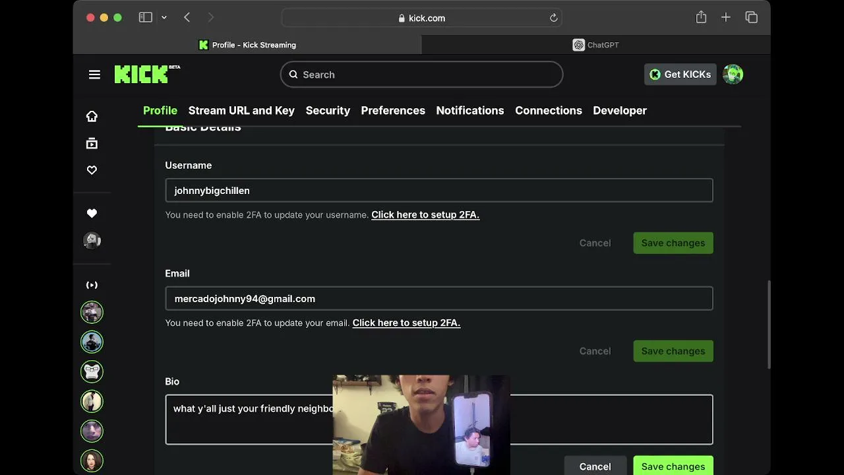Click Cancel under Username
The width and height of the screenshot is (844, 475).
pos(595,243)
